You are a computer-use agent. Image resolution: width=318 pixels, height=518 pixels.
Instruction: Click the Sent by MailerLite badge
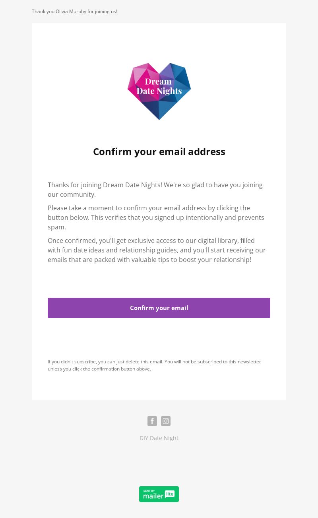tap(159, 494)
